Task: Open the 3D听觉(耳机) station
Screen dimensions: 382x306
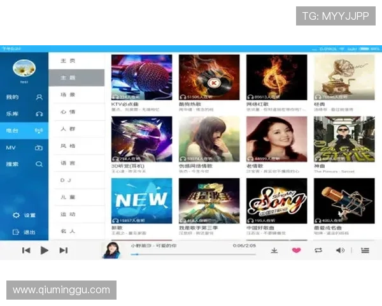Action: 141,139
